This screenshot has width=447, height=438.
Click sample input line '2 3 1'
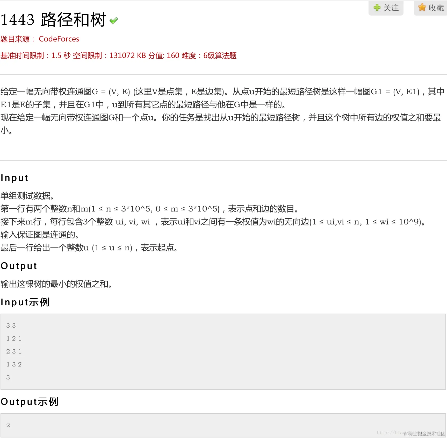[x=14, y=351]
